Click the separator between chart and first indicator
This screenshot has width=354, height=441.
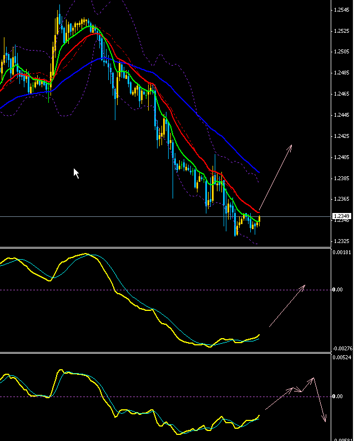[x=166, y=247]
